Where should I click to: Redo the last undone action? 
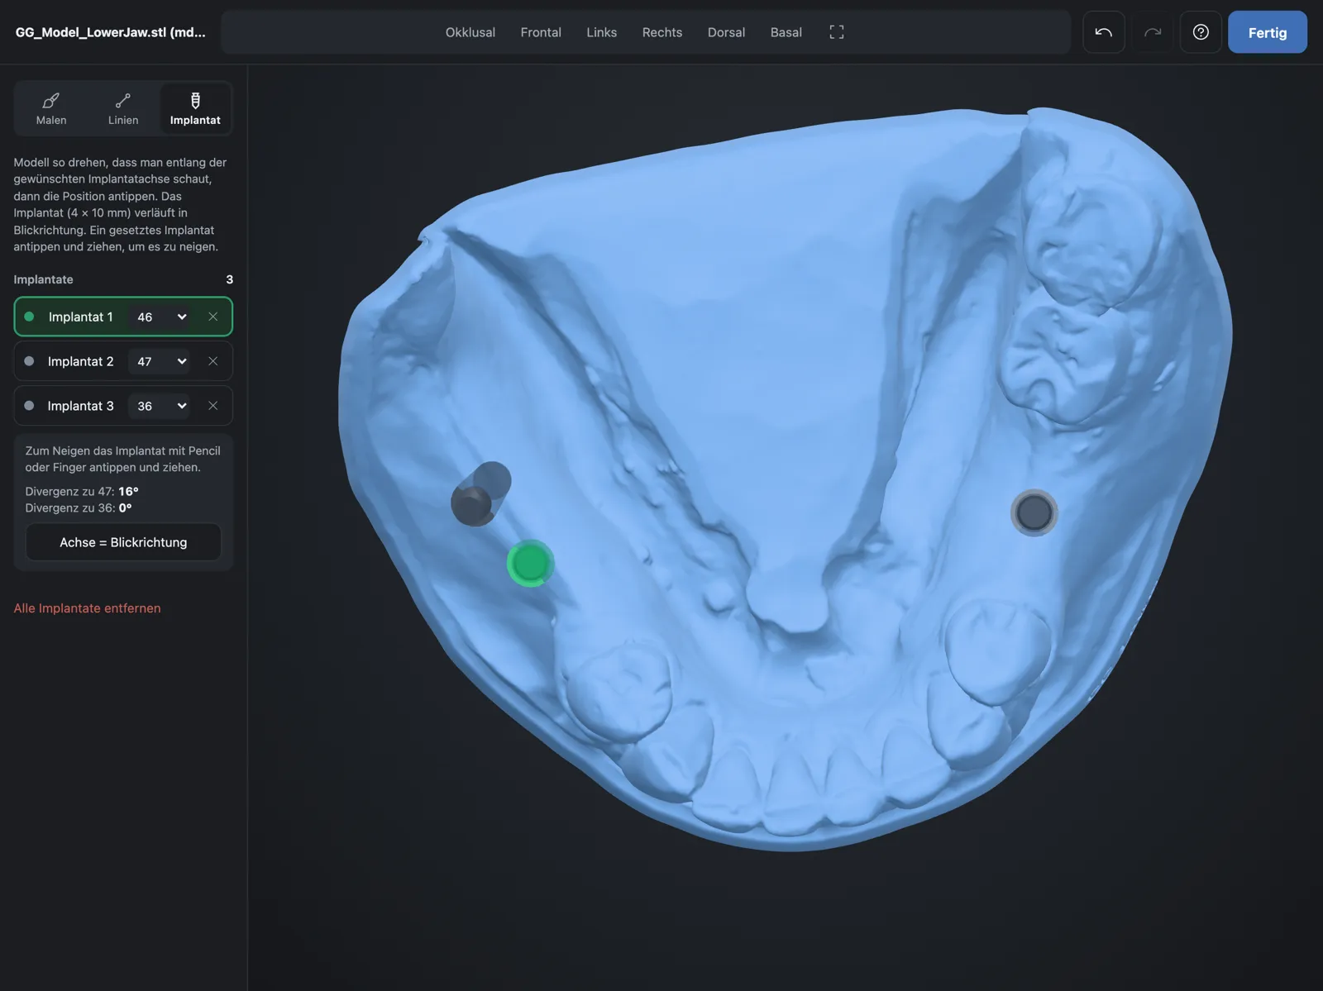point(1153,32)
